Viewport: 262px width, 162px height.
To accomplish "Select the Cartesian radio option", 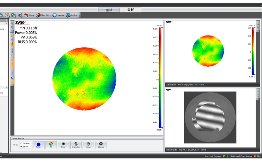I will point(21,143).
